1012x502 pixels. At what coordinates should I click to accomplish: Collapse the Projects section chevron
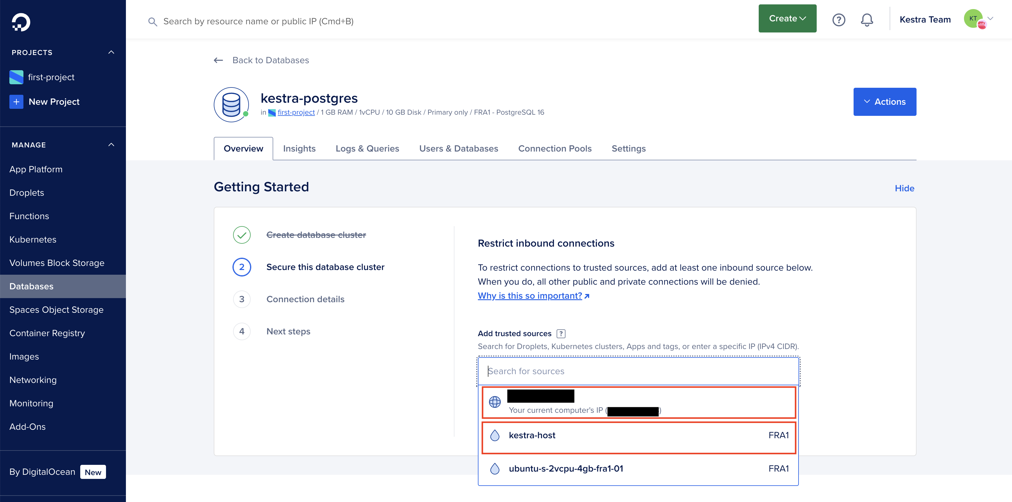111,52
